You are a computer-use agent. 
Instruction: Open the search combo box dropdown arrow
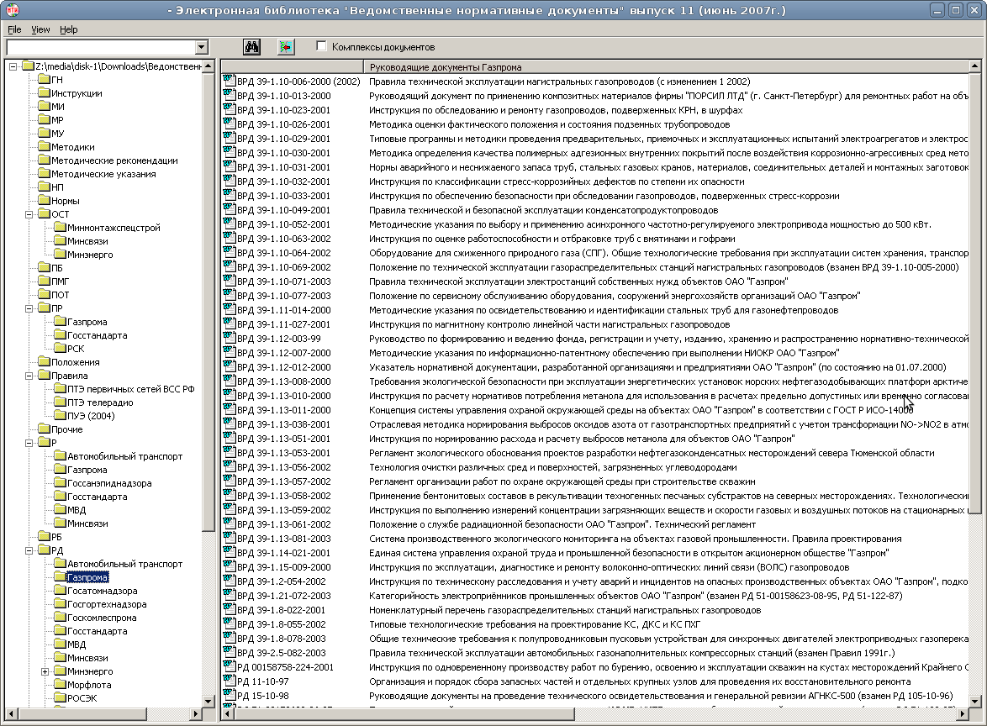pyautogui.click(x=202, y=47)
